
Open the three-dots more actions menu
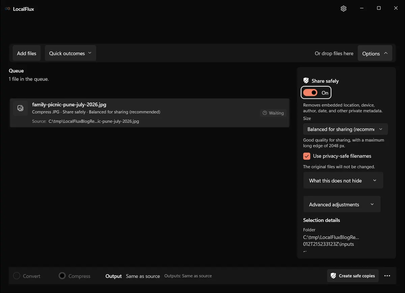(387, 276)
